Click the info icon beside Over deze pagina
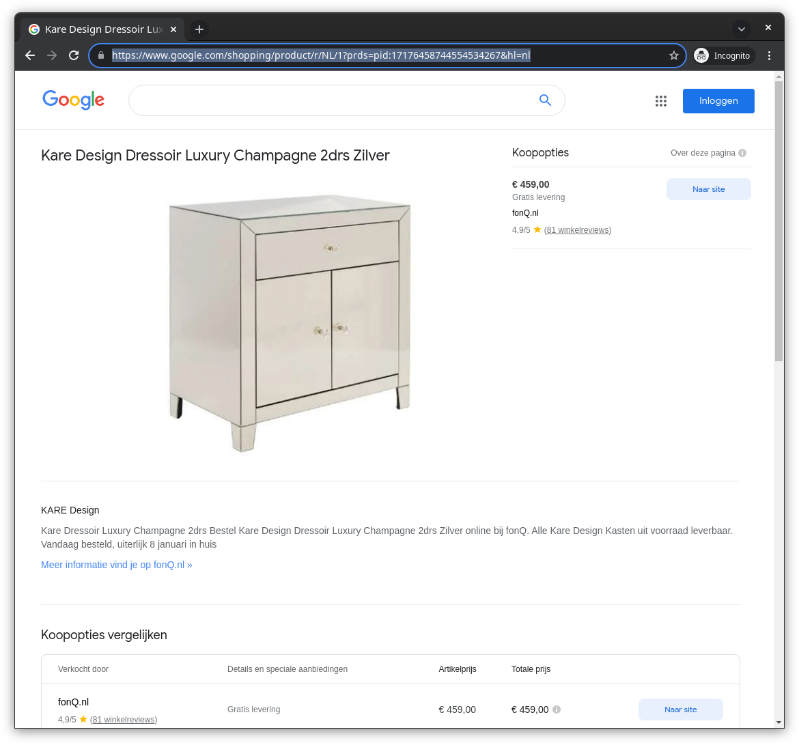Image resolution: width=799 pixels, height=745 pixels. coord(742,153)
